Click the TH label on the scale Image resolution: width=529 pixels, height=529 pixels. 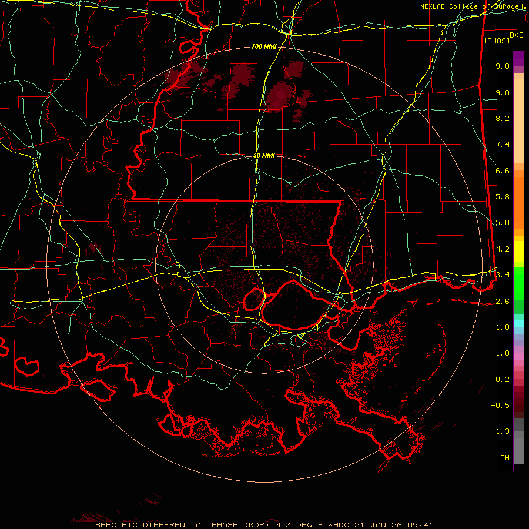pyautogui.click(x=505, y=458)
